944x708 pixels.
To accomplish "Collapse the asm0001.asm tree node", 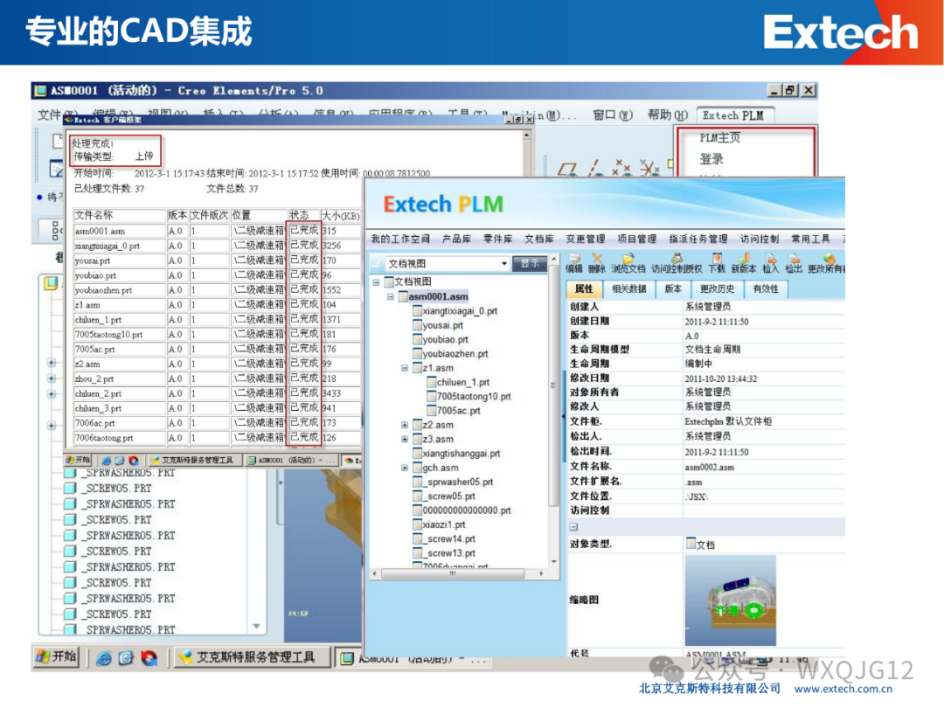I will [x=390, y=296].
